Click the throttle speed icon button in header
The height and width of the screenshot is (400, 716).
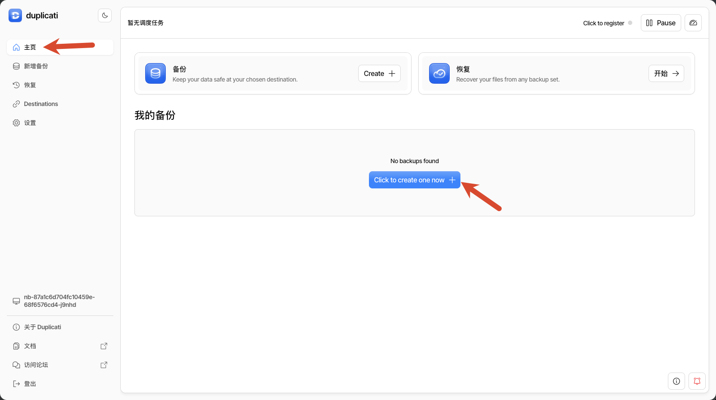click(693, 23)
